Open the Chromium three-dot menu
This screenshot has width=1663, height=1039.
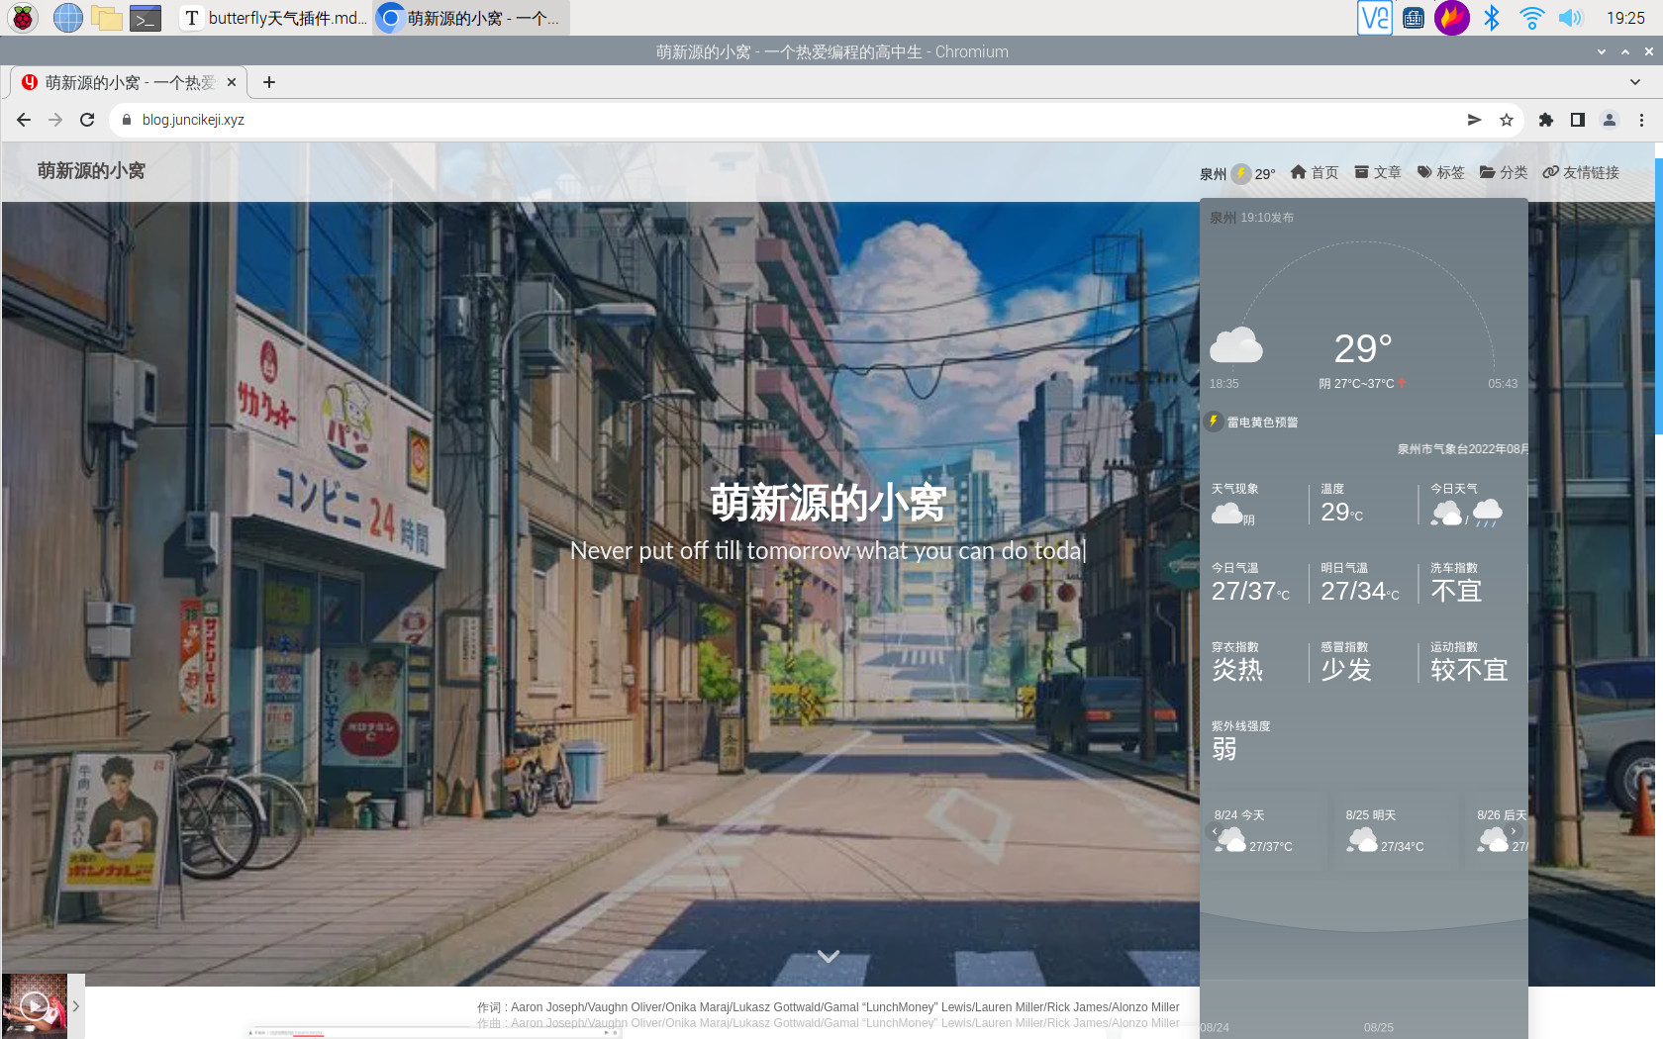tap(1641, 120)
